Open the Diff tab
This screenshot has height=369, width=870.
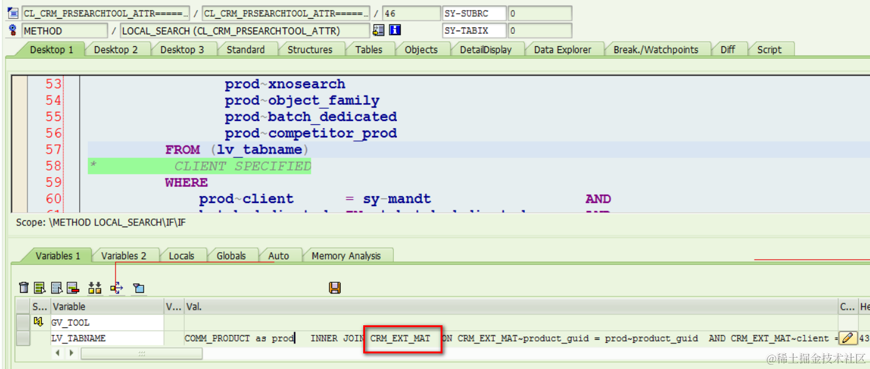click(728, 49)
